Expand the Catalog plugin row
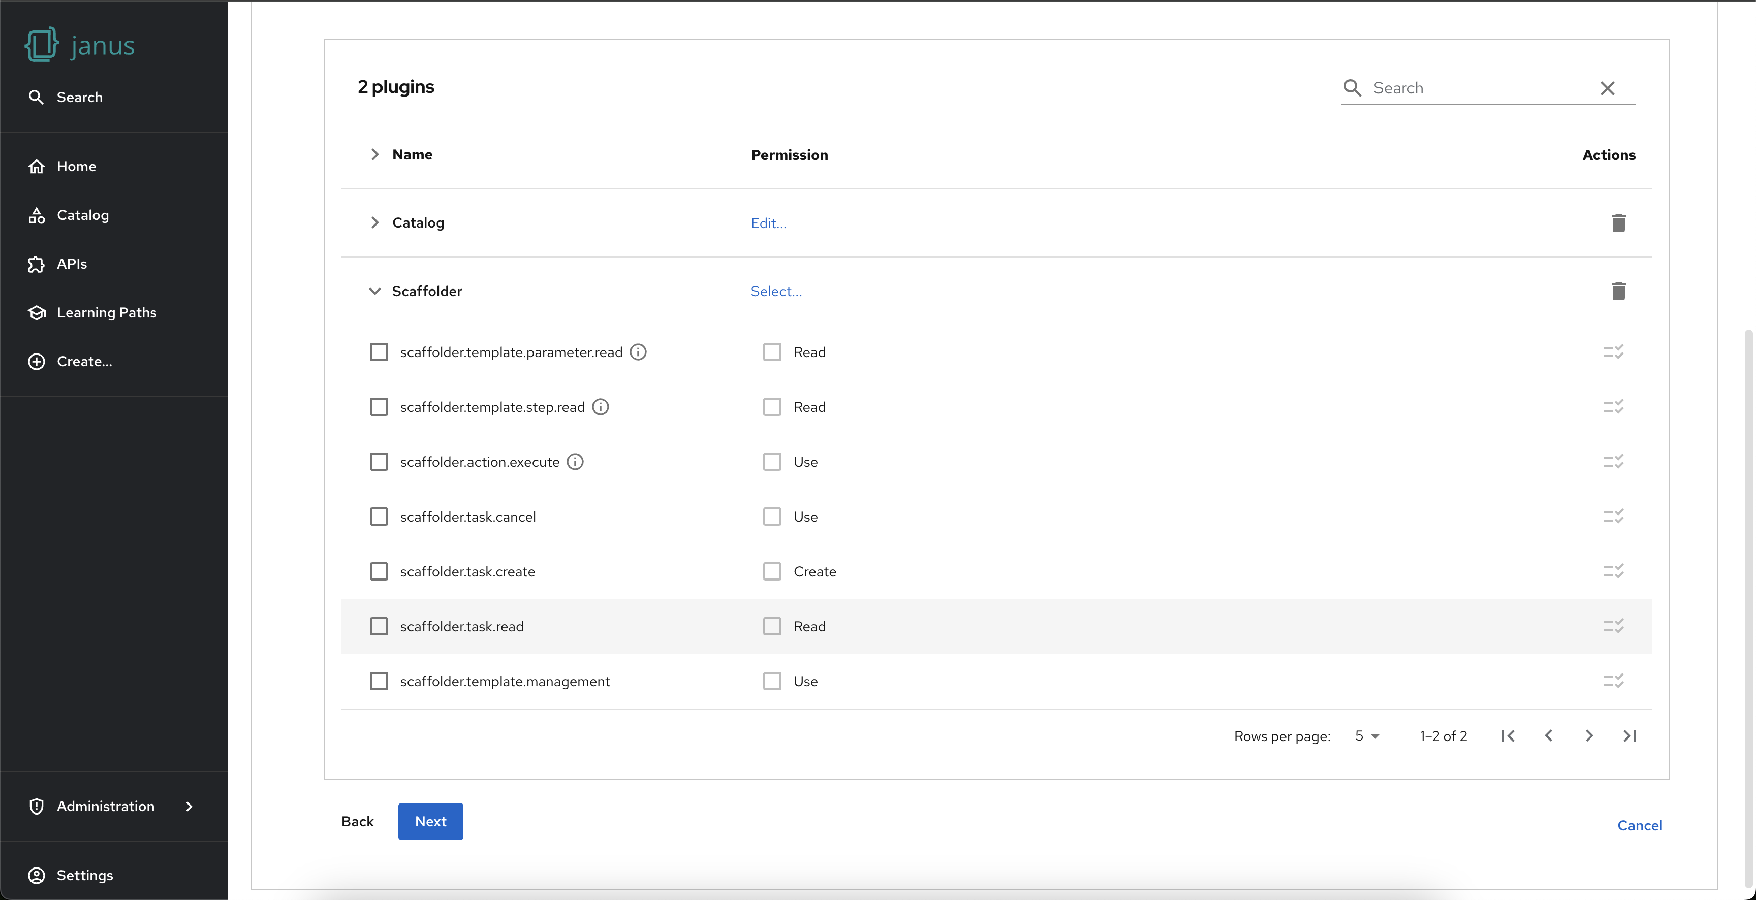This screenshot has height=900, width=1756. coord(374,223)
